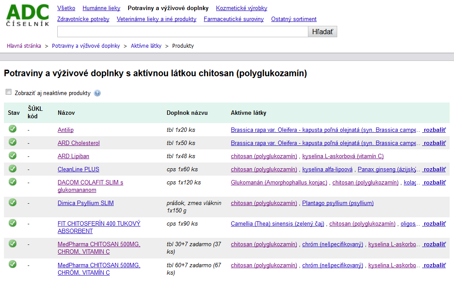Viewport: 454px width, 283px height.
Task: Open kyselina L-askorbová (vitamín C) link
Action: (x=343, y=156)
